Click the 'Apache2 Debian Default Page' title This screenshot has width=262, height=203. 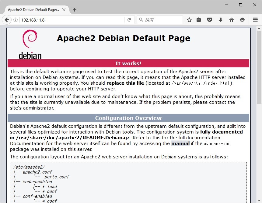(x=124, y=38)
